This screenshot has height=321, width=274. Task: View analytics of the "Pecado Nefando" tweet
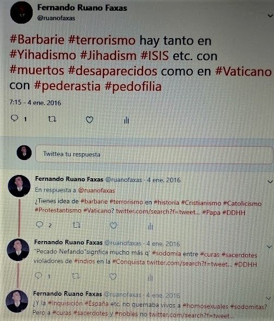150,277
